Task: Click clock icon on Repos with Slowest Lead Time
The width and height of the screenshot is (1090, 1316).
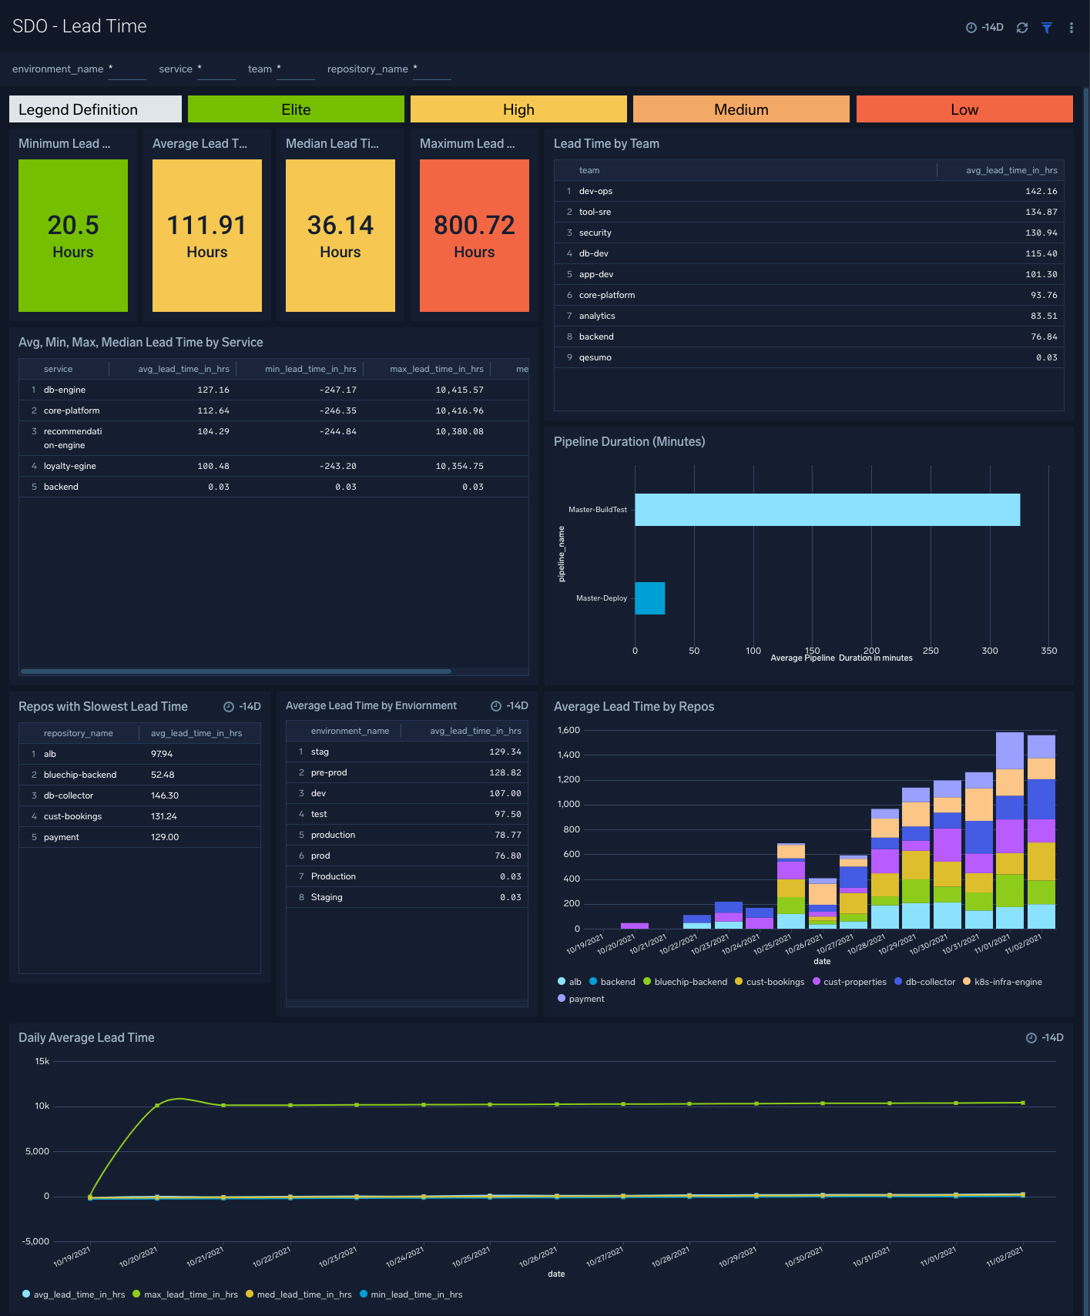Action: click(229, 707)
